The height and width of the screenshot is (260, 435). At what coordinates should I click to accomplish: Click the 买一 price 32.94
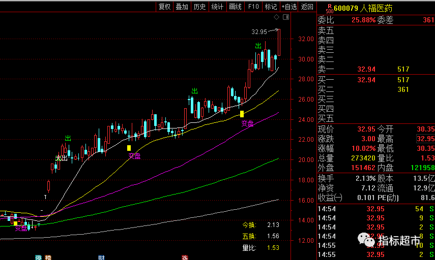click(366, 80)
